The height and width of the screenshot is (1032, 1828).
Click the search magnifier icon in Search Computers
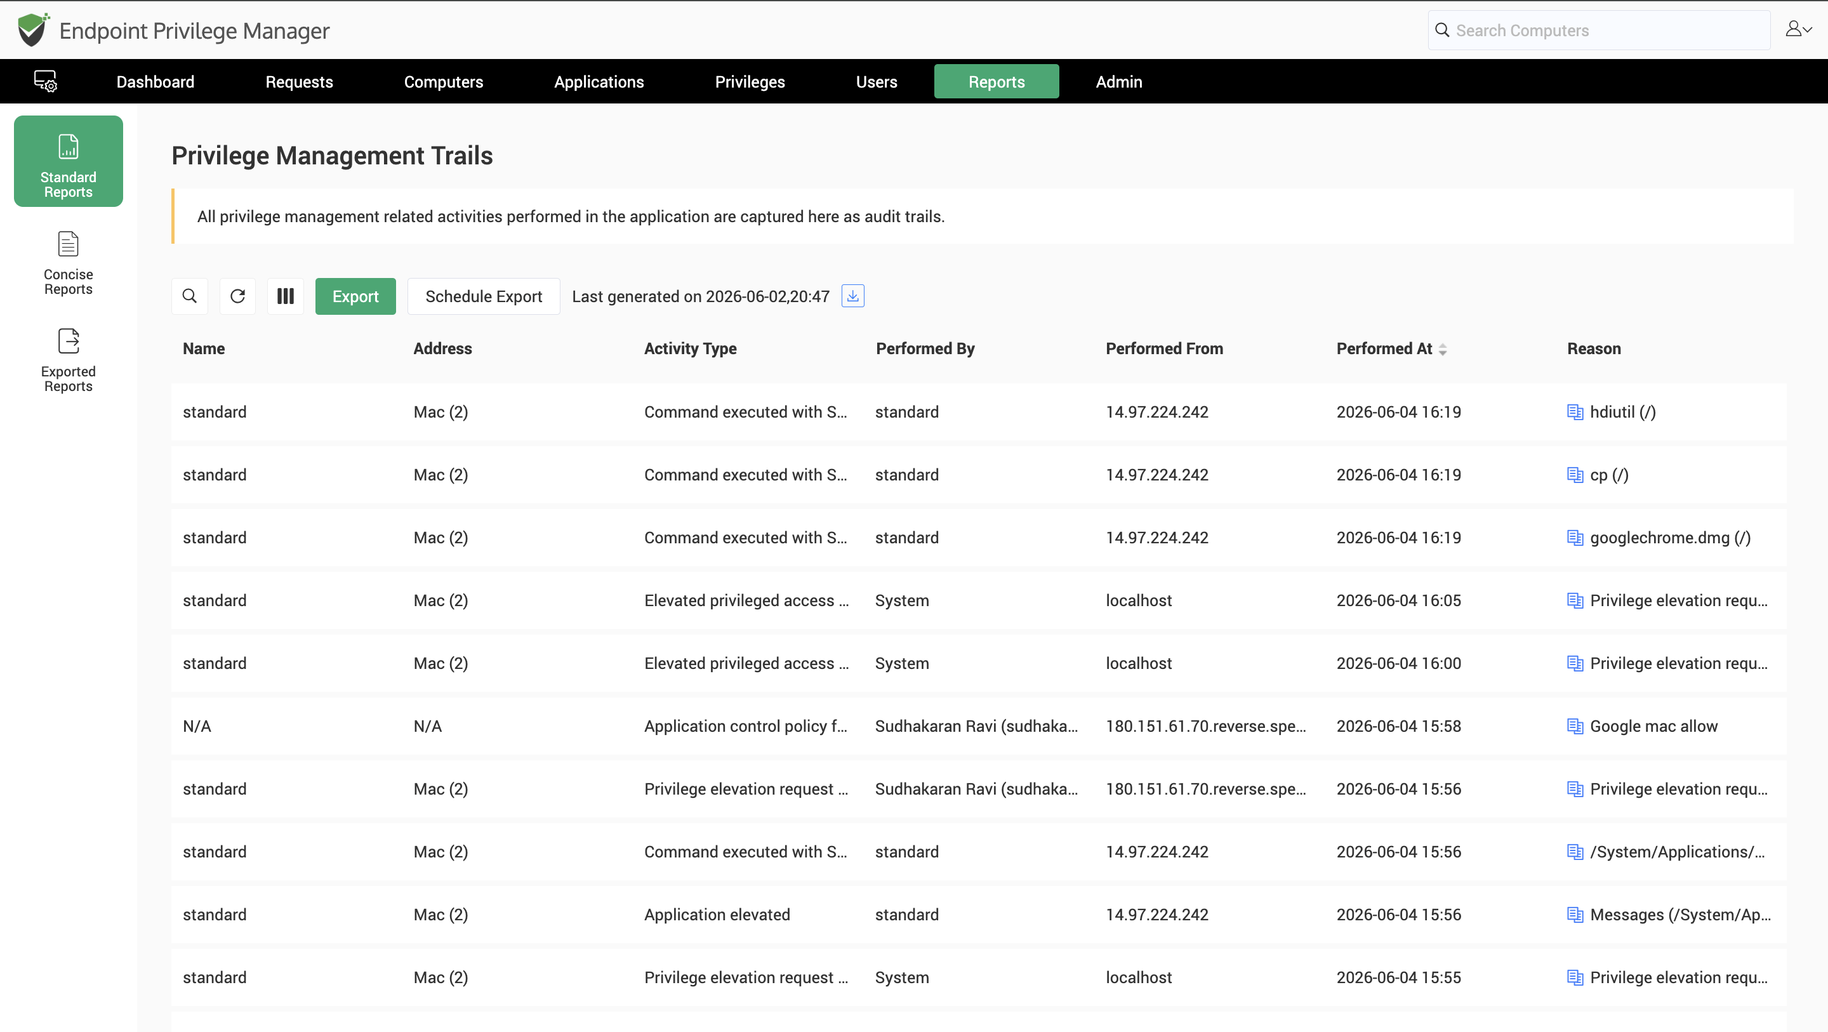[x=1442, y=30]
